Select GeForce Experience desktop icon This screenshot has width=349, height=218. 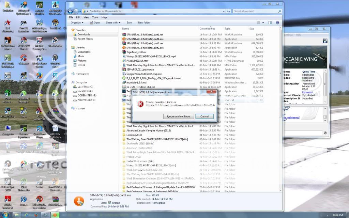tap(24, 132)
